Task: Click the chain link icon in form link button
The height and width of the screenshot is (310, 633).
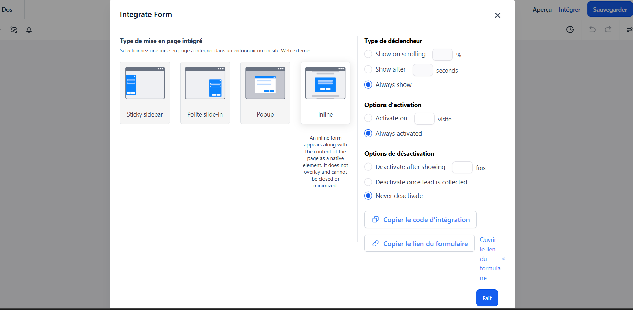Action: point(375,243)
